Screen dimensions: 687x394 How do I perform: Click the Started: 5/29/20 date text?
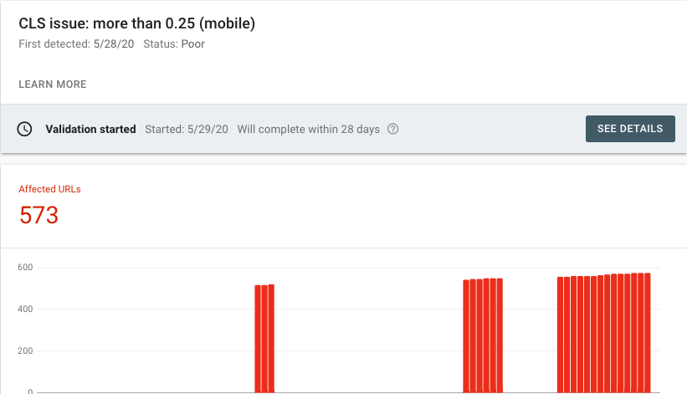click(x=187, y=129)
